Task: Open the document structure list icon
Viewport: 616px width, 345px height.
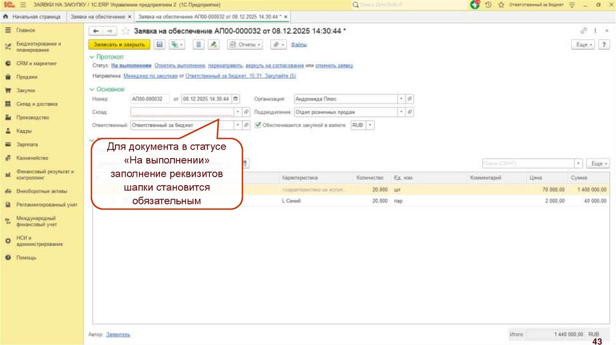Action: [199, 44]
